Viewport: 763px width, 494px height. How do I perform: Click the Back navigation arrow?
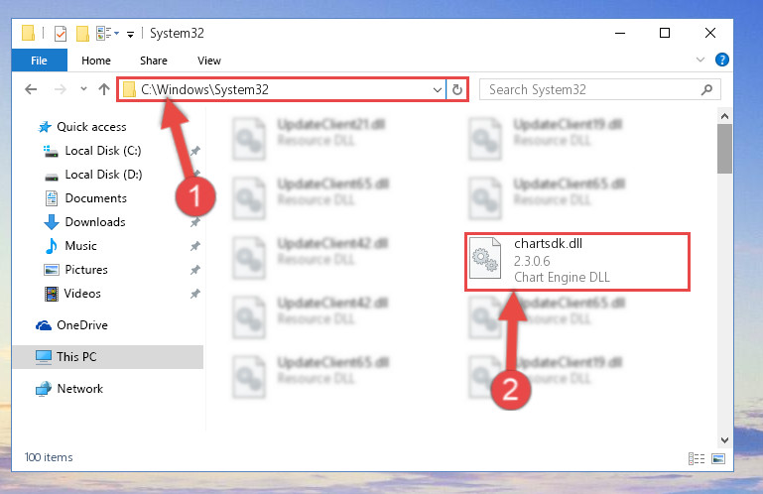(31, 89)
